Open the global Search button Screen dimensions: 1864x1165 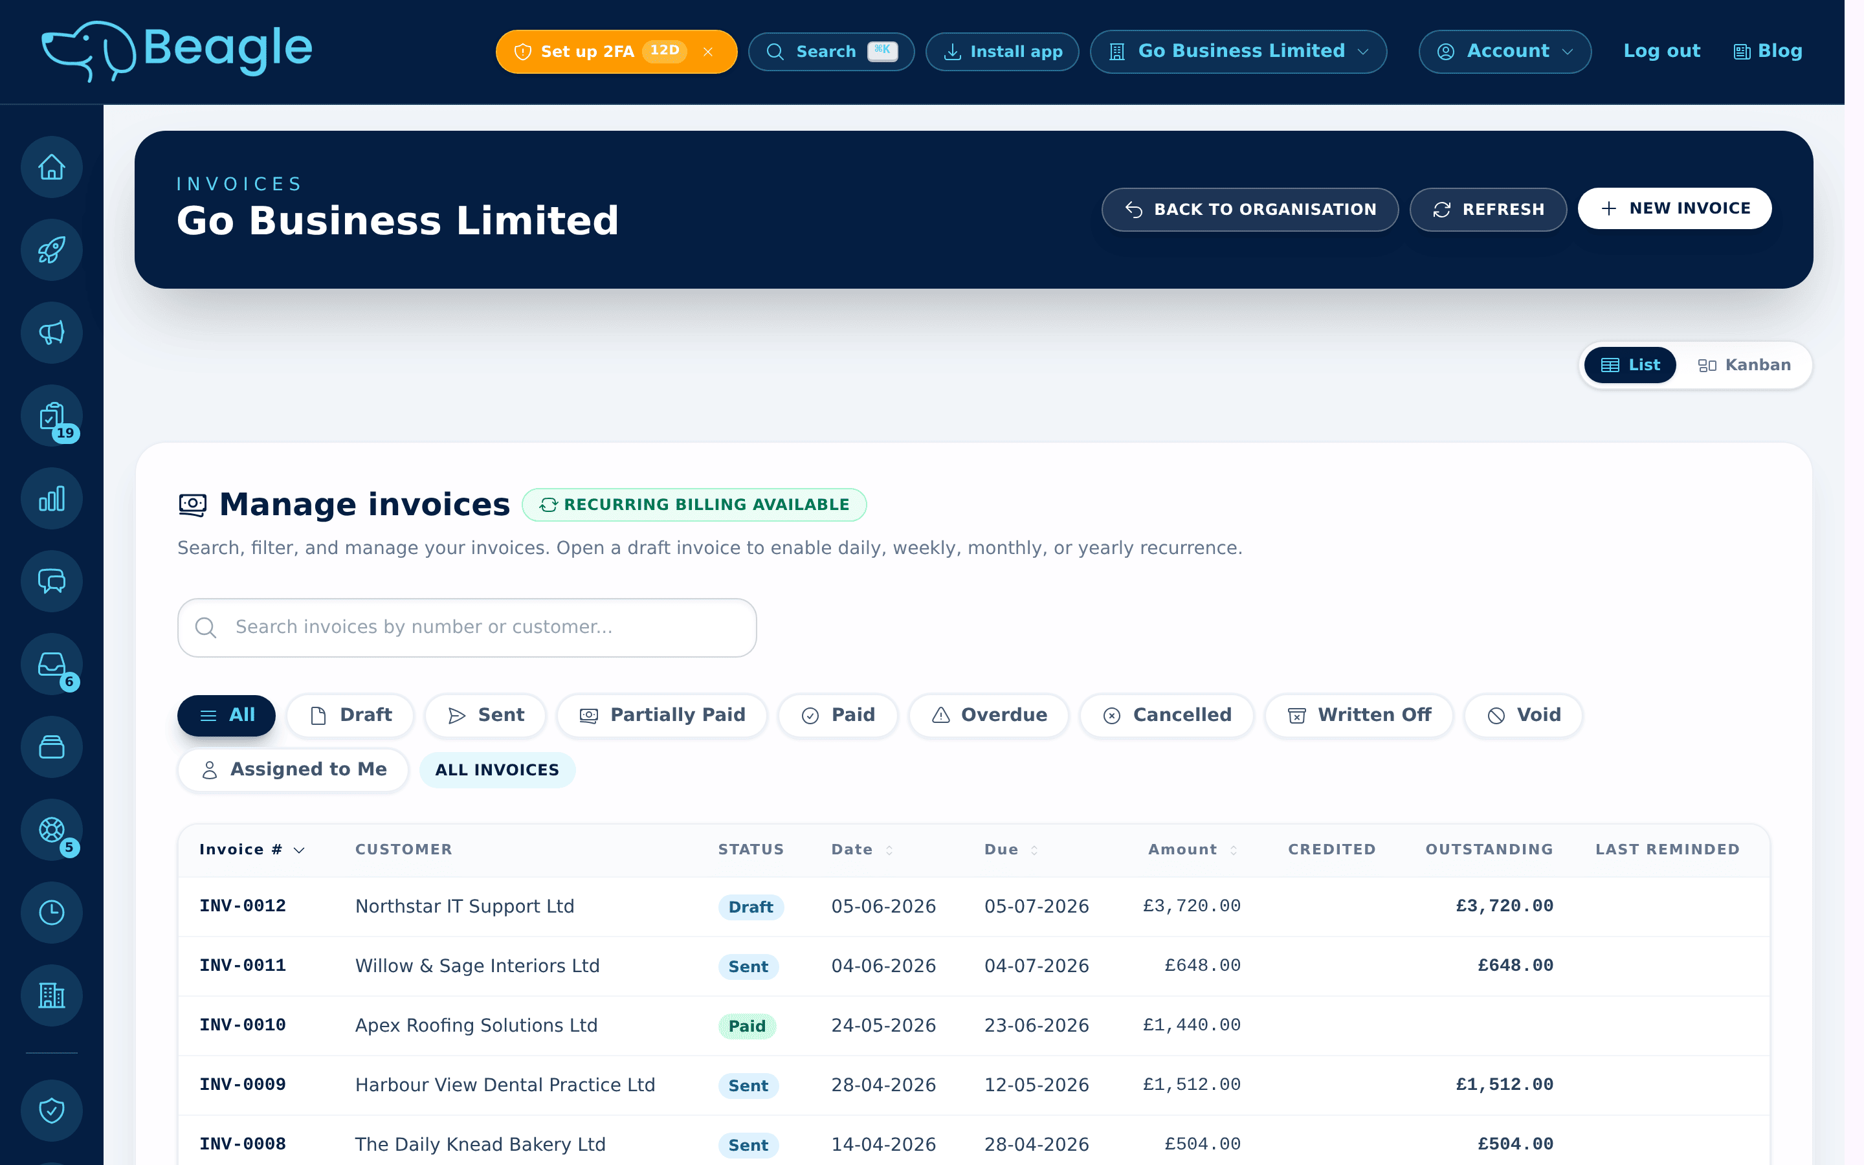pos(831,52)
